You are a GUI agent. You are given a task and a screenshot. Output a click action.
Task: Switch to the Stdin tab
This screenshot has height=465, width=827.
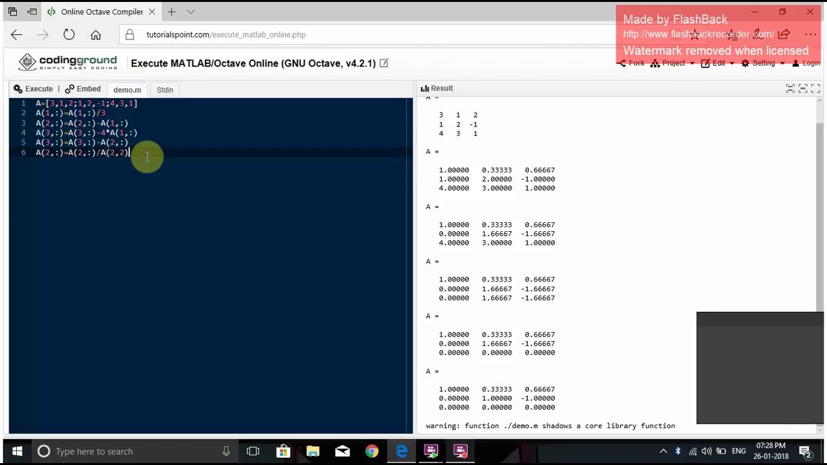click(165, 90)
